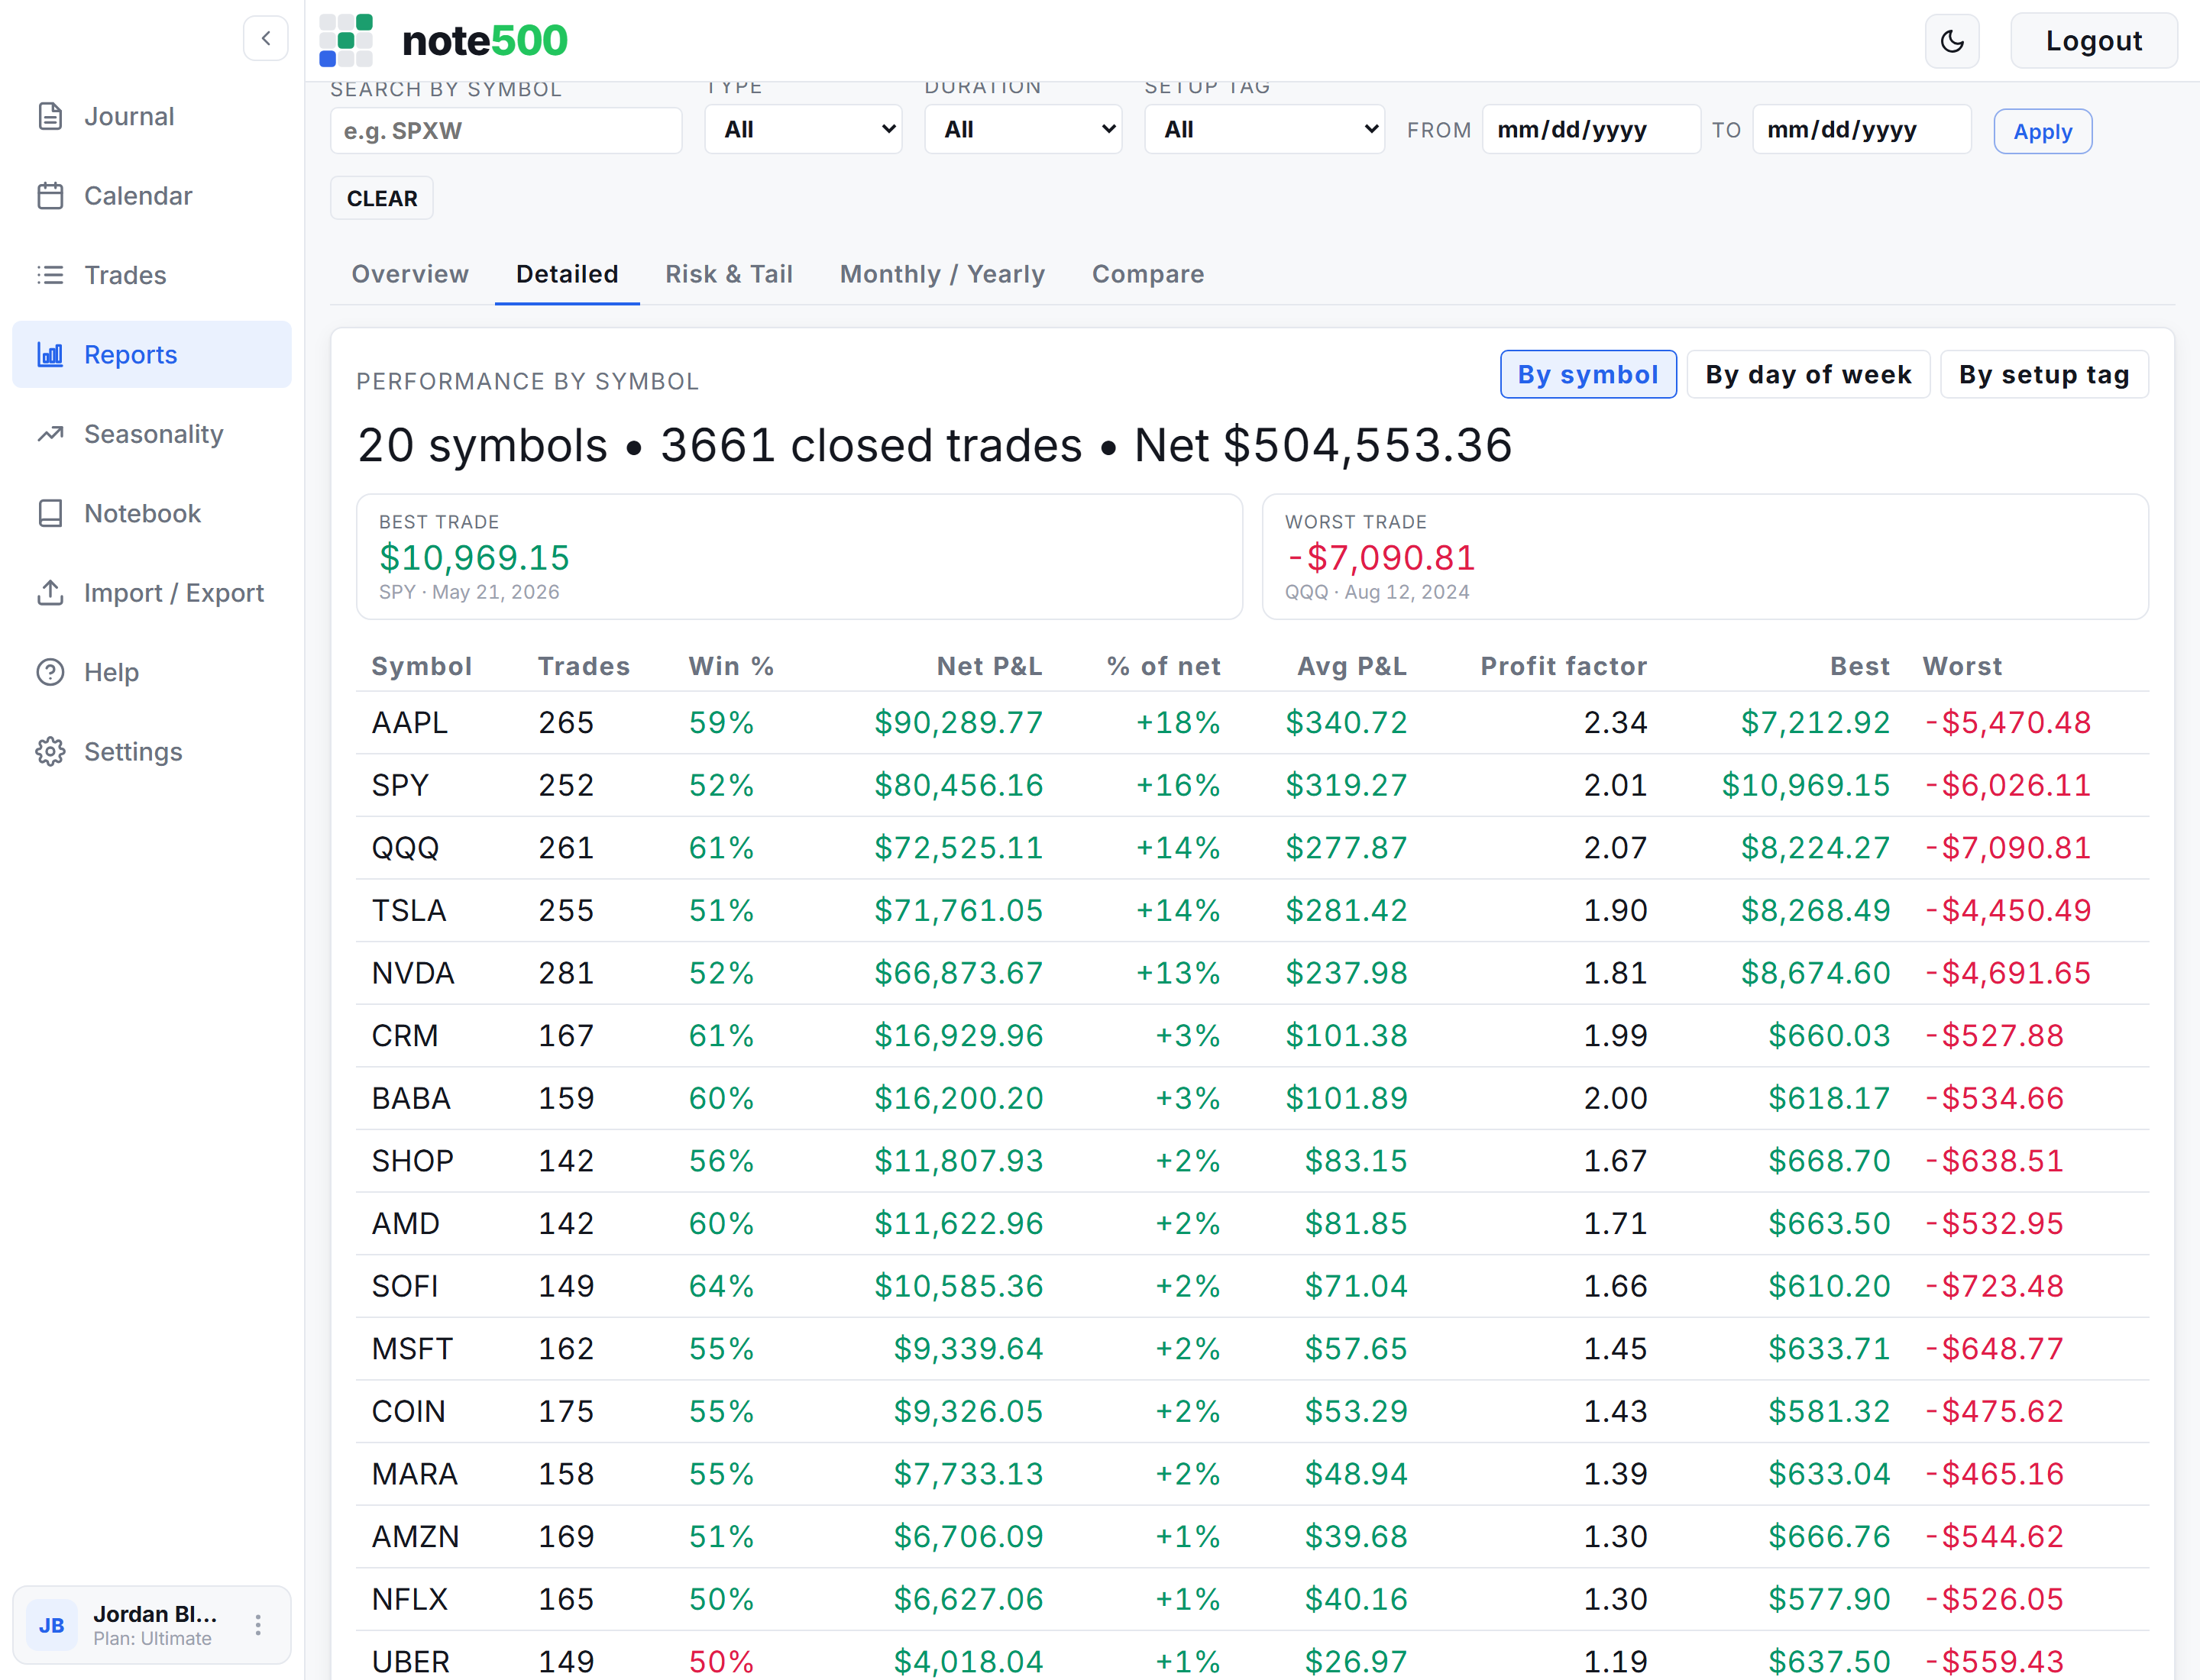Screen dimensions: 2200x1680
Task: Open the Monthly / Yearly tab
Action: point(943,274)
